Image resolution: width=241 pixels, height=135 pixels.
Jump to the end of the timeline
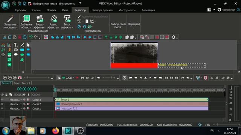click(x=160, y=78)
